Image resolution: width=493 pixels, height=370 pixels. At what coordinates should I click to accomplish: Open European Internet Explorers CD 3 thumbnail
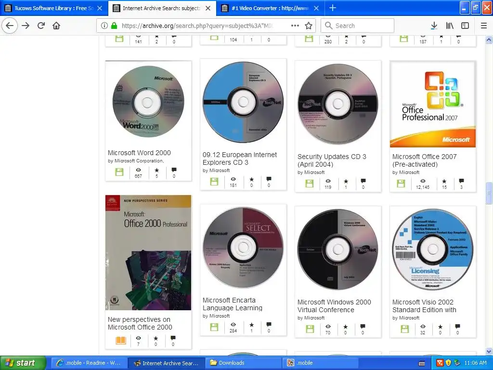[243, 102]
